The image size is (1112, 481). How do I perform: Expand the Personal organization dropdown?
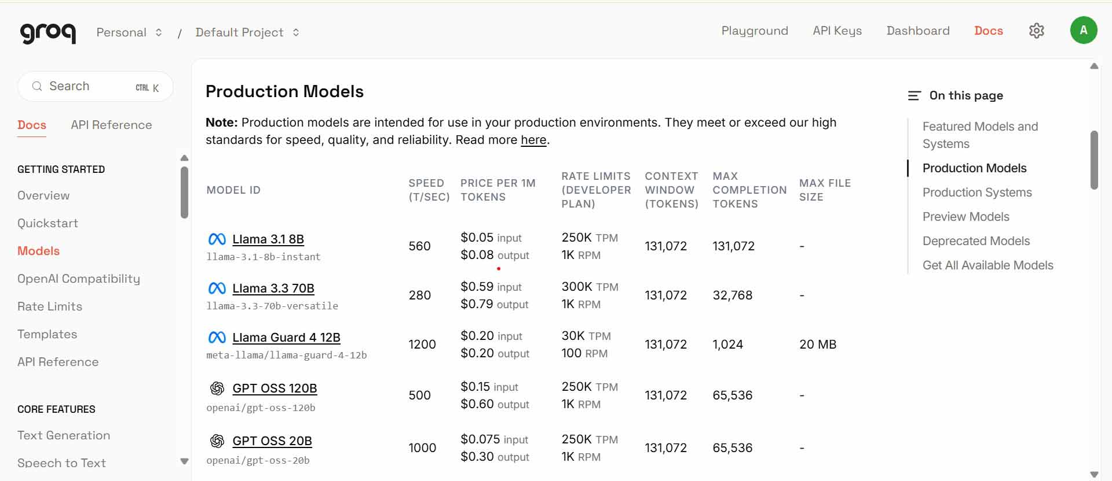[129, 32]
